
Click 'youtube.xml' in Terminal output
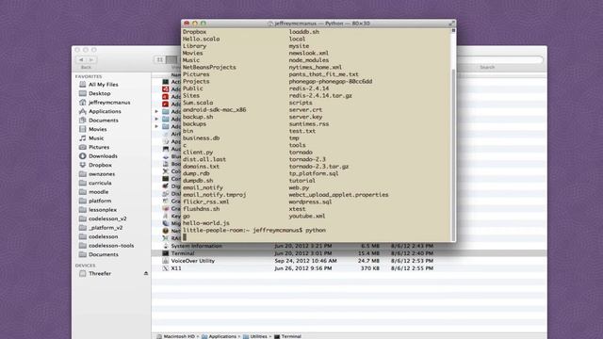coord(307,216)
